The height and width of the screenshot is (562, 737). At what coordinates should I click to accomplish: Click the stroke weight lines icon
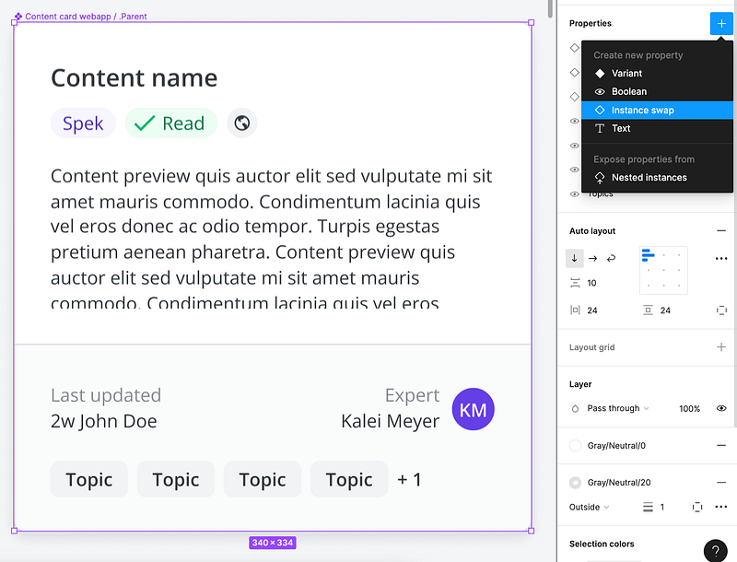[648, 507]
